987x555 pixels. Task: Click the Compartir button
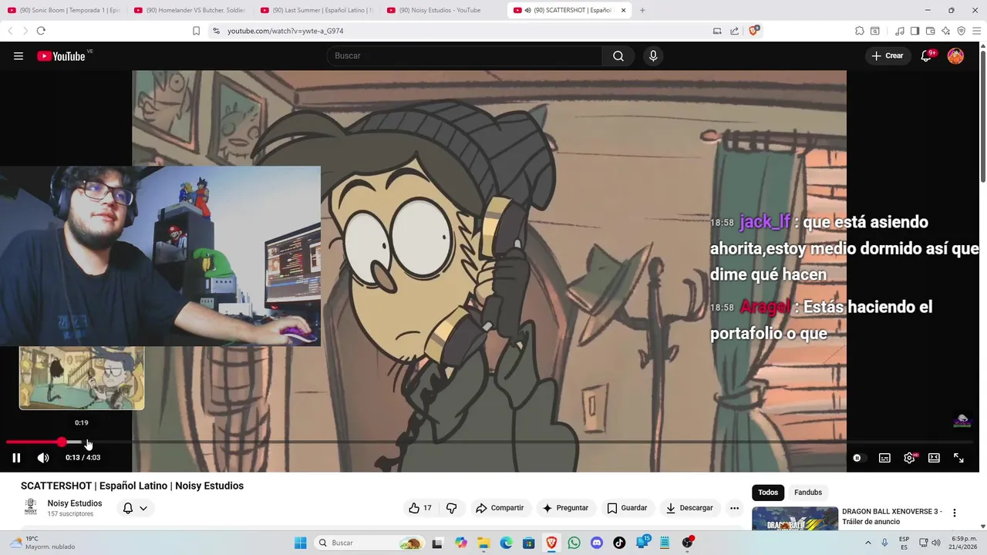(x=500, y=508)
